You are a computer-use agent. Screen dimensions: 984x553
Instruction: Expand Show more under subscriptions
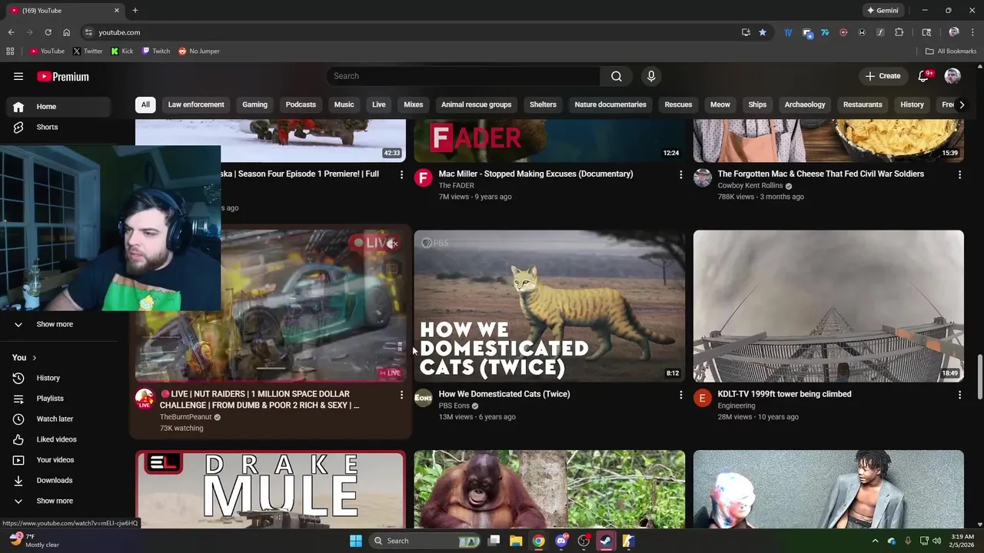(x=55, y=324)
